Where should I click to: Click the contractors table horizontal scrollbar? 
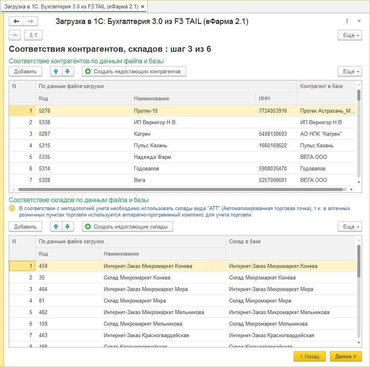pos(179,189)
